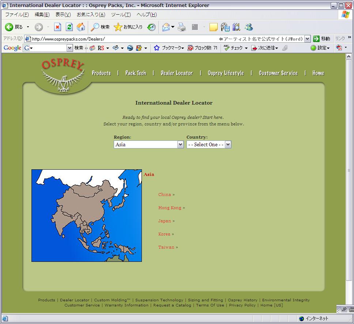Click the green Go (移動) arrow button

pyautogui.click(x=316, y=39)
